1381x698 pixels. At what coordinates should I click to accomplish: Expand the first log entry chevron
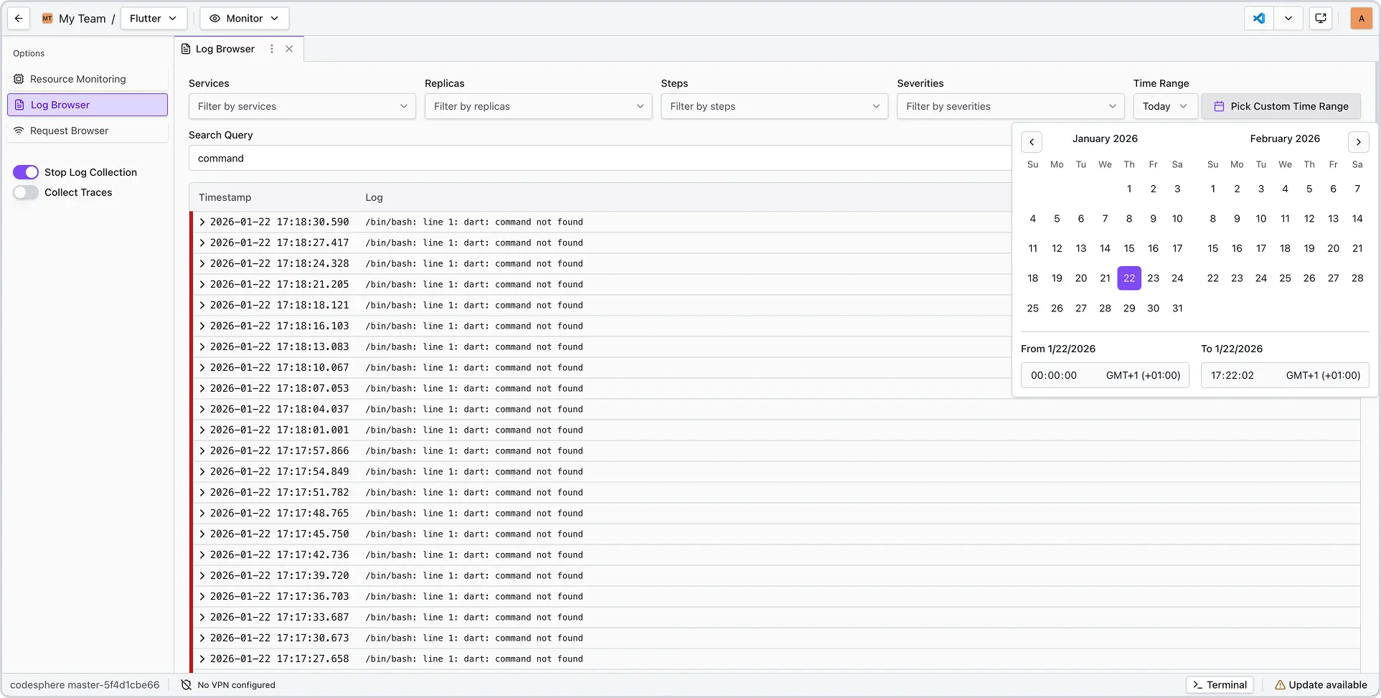tap(202, 222)
